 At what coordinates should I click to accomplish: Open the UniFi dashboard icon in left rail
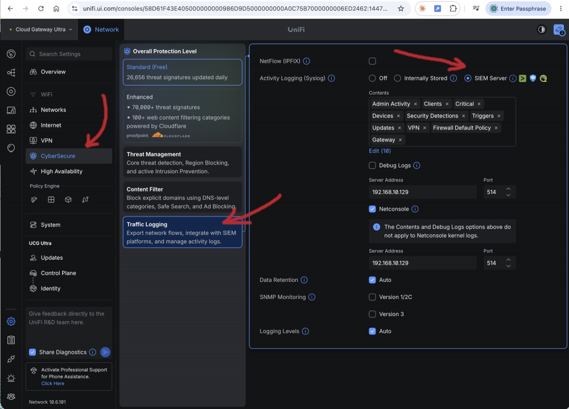tap(11, 54)
